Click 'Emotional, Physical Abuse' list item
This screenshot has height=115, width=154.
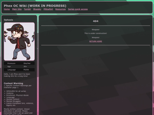[x=17, y=95]
